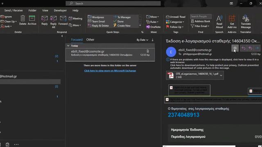The width and height of the screenshot is (262, 147).
Task: Send message to OneNote
Action: (153, 27)
